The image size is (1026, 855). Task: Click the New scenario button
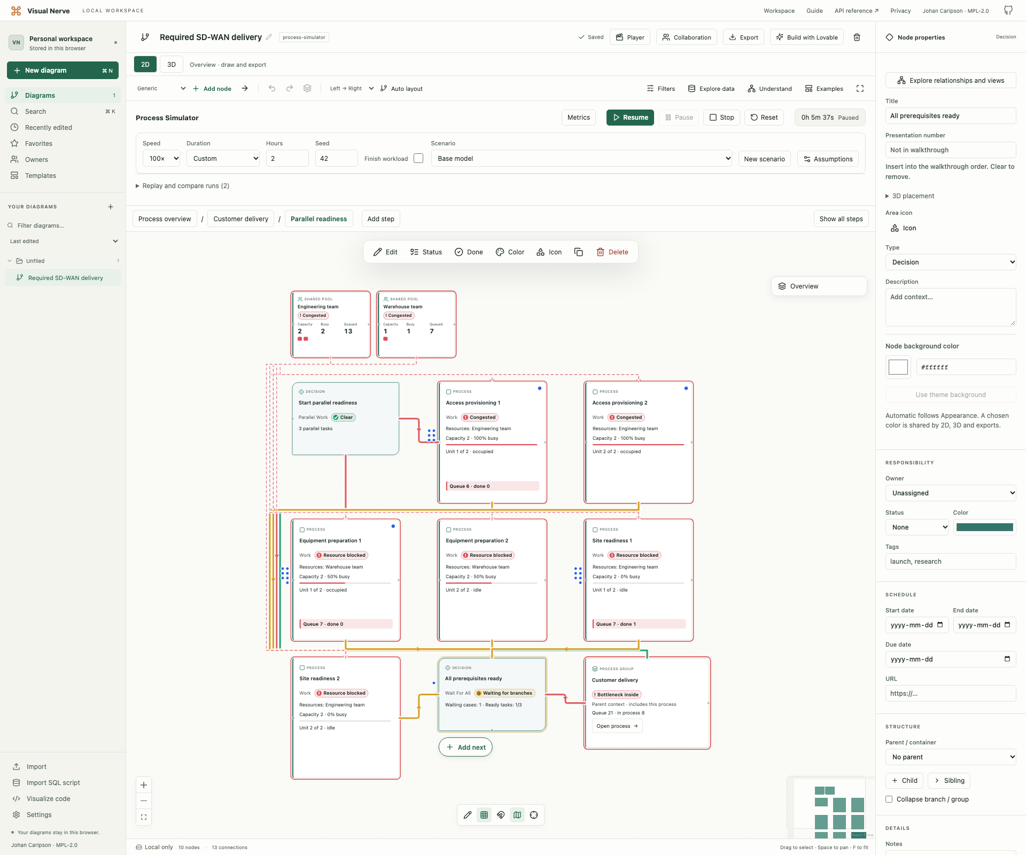click(x=764, y=159)
